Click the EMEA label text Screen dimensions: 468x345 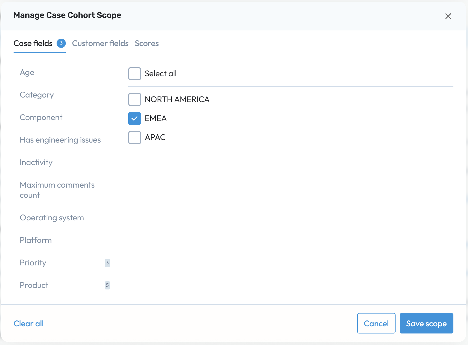156,118
